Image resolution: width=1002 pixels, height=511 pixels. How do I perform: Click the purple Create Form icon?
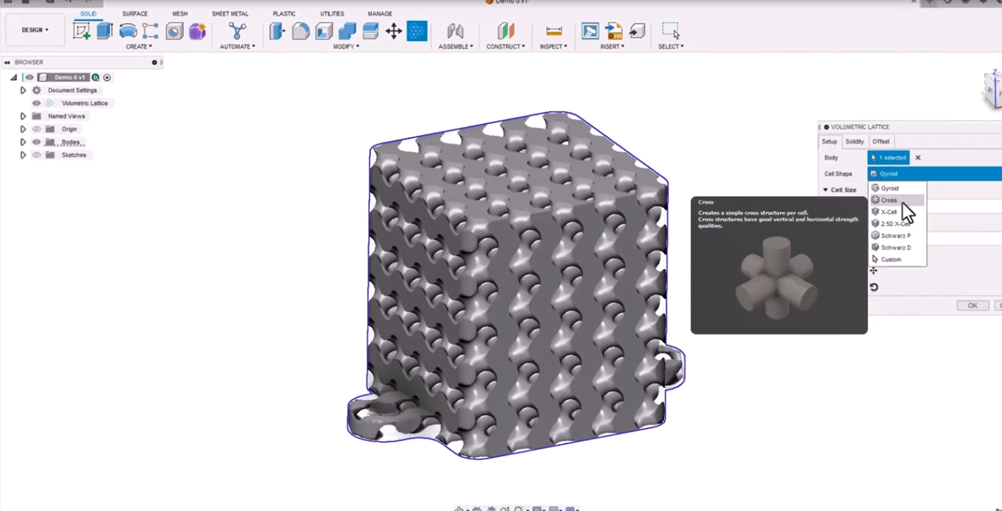pyautogui.click(x=197, y=31)
